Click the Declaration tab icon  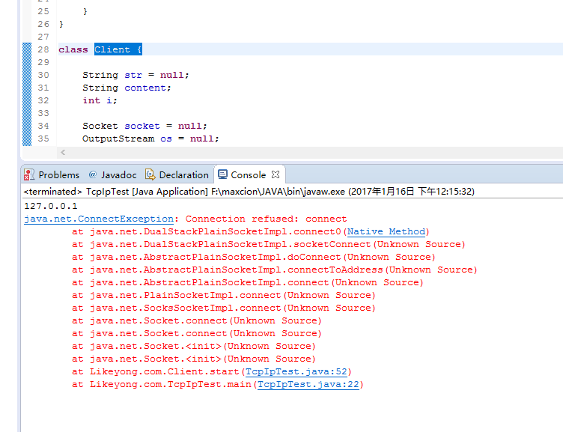click(x=150, y=174)
